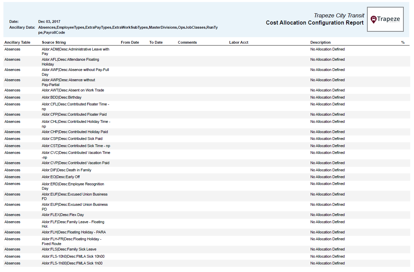Click the Trapeze logo icon
Screen dimensions: 414x272
pyautogui.click(x=385, y=19)
